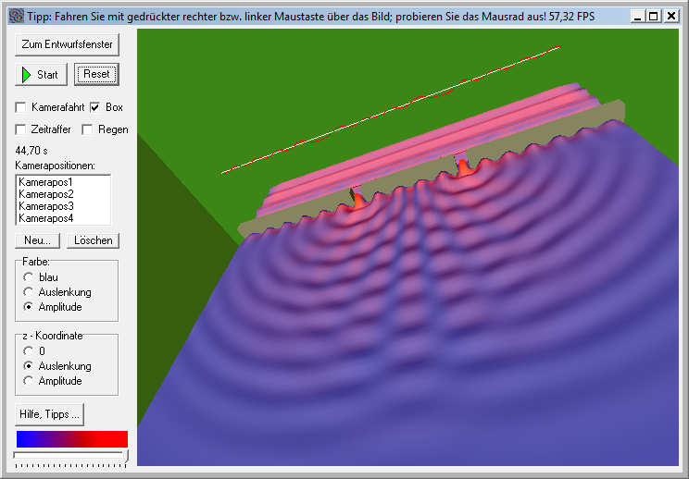The height and width of the screenshot is (479, 689).
Task: Click the Löschen button
Action: [x=94, y=240]
